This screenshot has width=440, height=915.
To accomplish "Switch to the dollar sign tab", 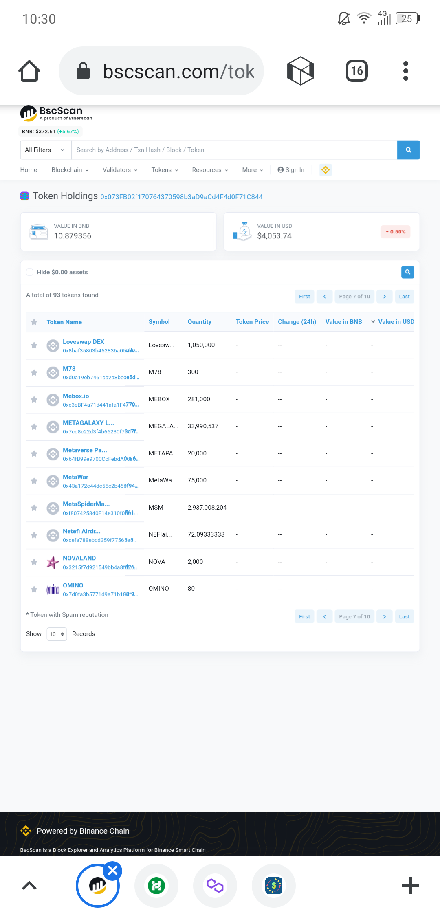I will (x=274, y=886).
